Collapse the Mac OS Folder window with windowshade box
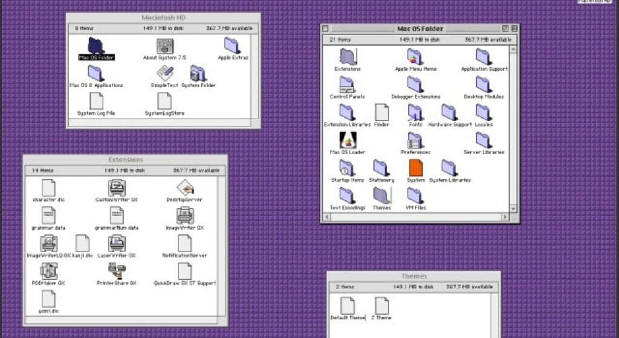 (x=514, y=28)
